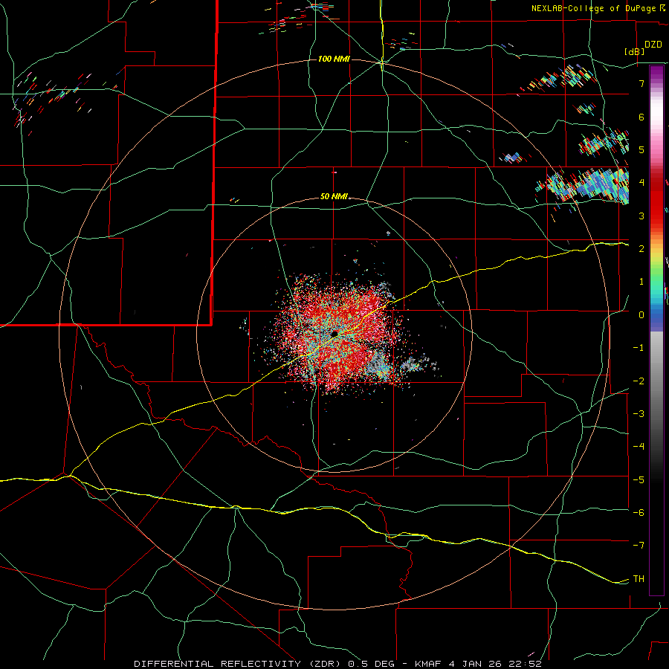Click the 0.5 DEG elevation text
This screenshot has width=669, height=669.
pos(370,664)
